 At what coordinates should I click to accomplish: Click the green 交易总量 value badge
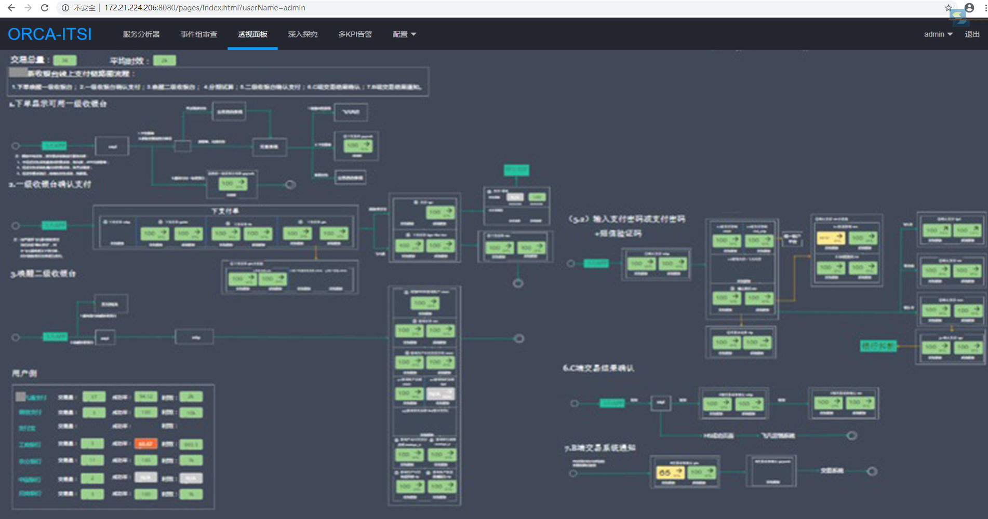pos(65,61)
